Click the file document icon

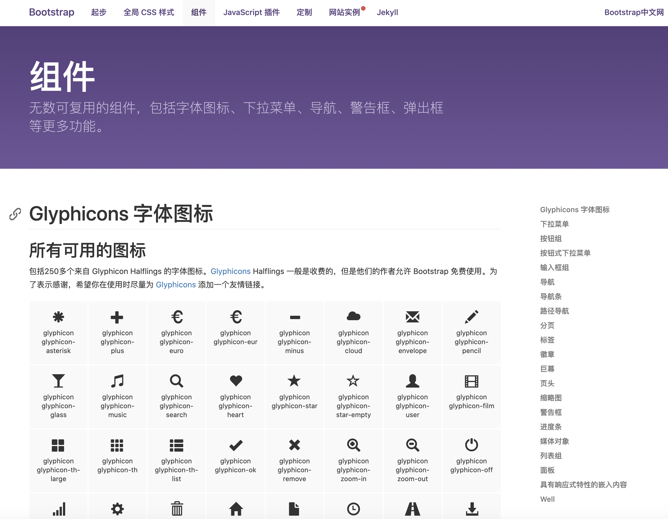(294, 509)
